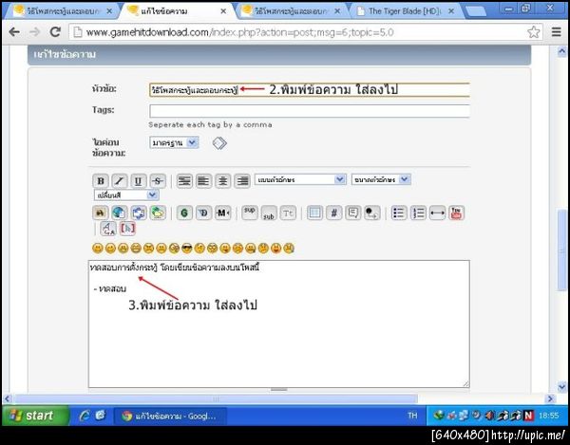
Task: Insert shadow text D button
Action: [203, 213]
